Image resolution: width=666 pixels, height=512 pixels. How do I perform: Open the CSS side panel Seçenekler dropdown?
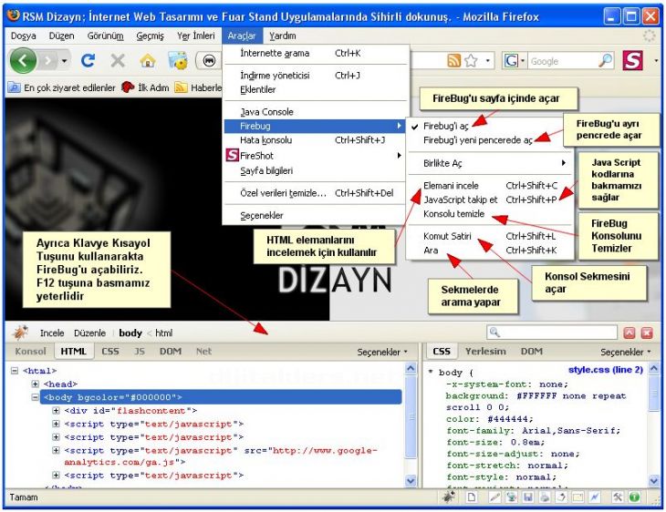625,352
